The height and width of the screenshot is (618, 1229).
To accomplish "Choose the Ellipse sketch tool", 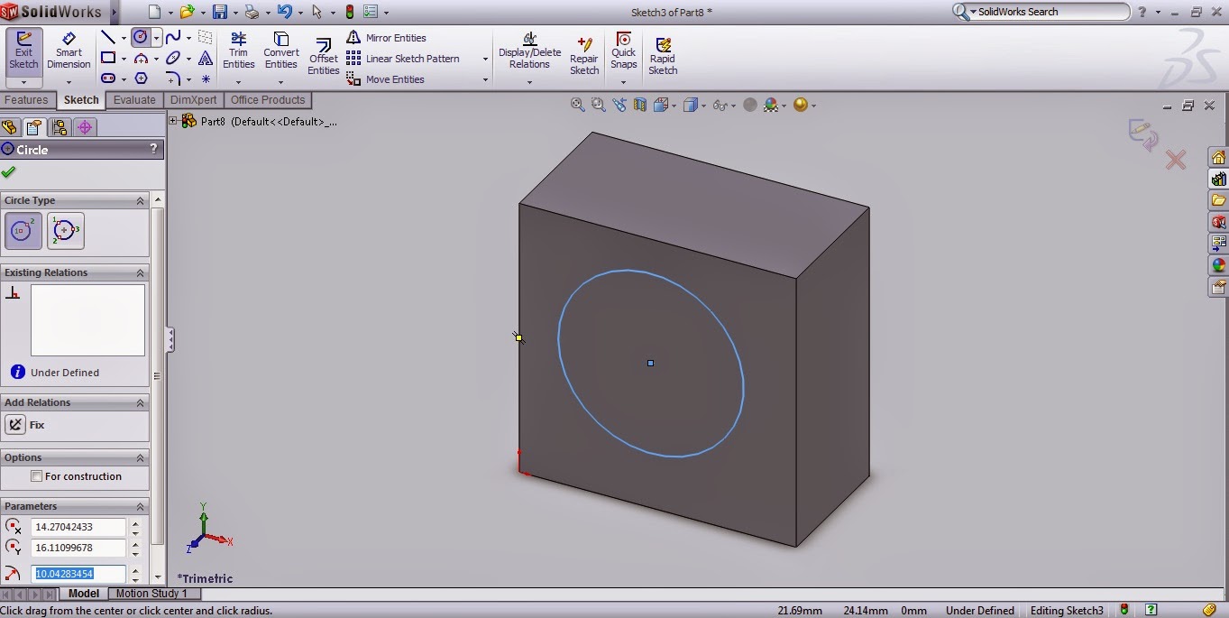I will tap(173, 59).
